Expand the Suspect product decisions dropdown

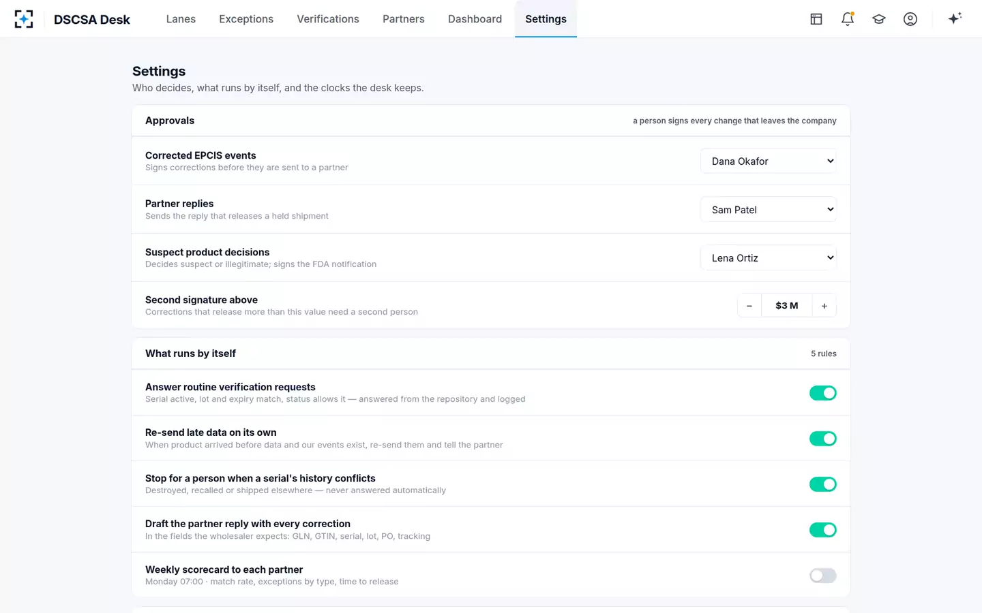coord(769,258)
